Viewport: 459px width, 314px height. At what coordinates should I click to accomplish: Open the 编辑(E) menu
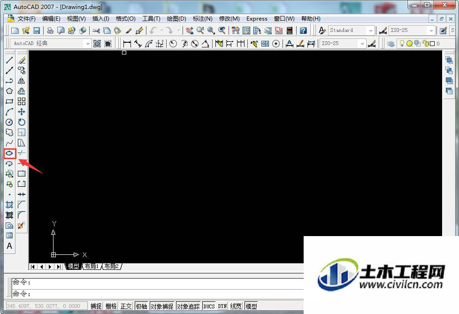tap(51, 19)
